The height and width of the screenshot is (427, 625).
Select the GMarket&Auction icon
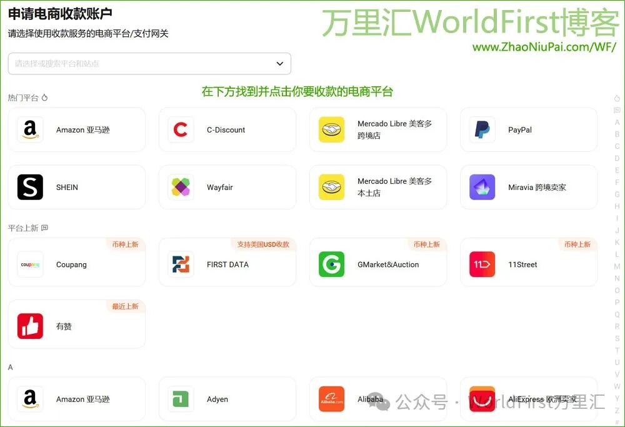coord(331,264)
